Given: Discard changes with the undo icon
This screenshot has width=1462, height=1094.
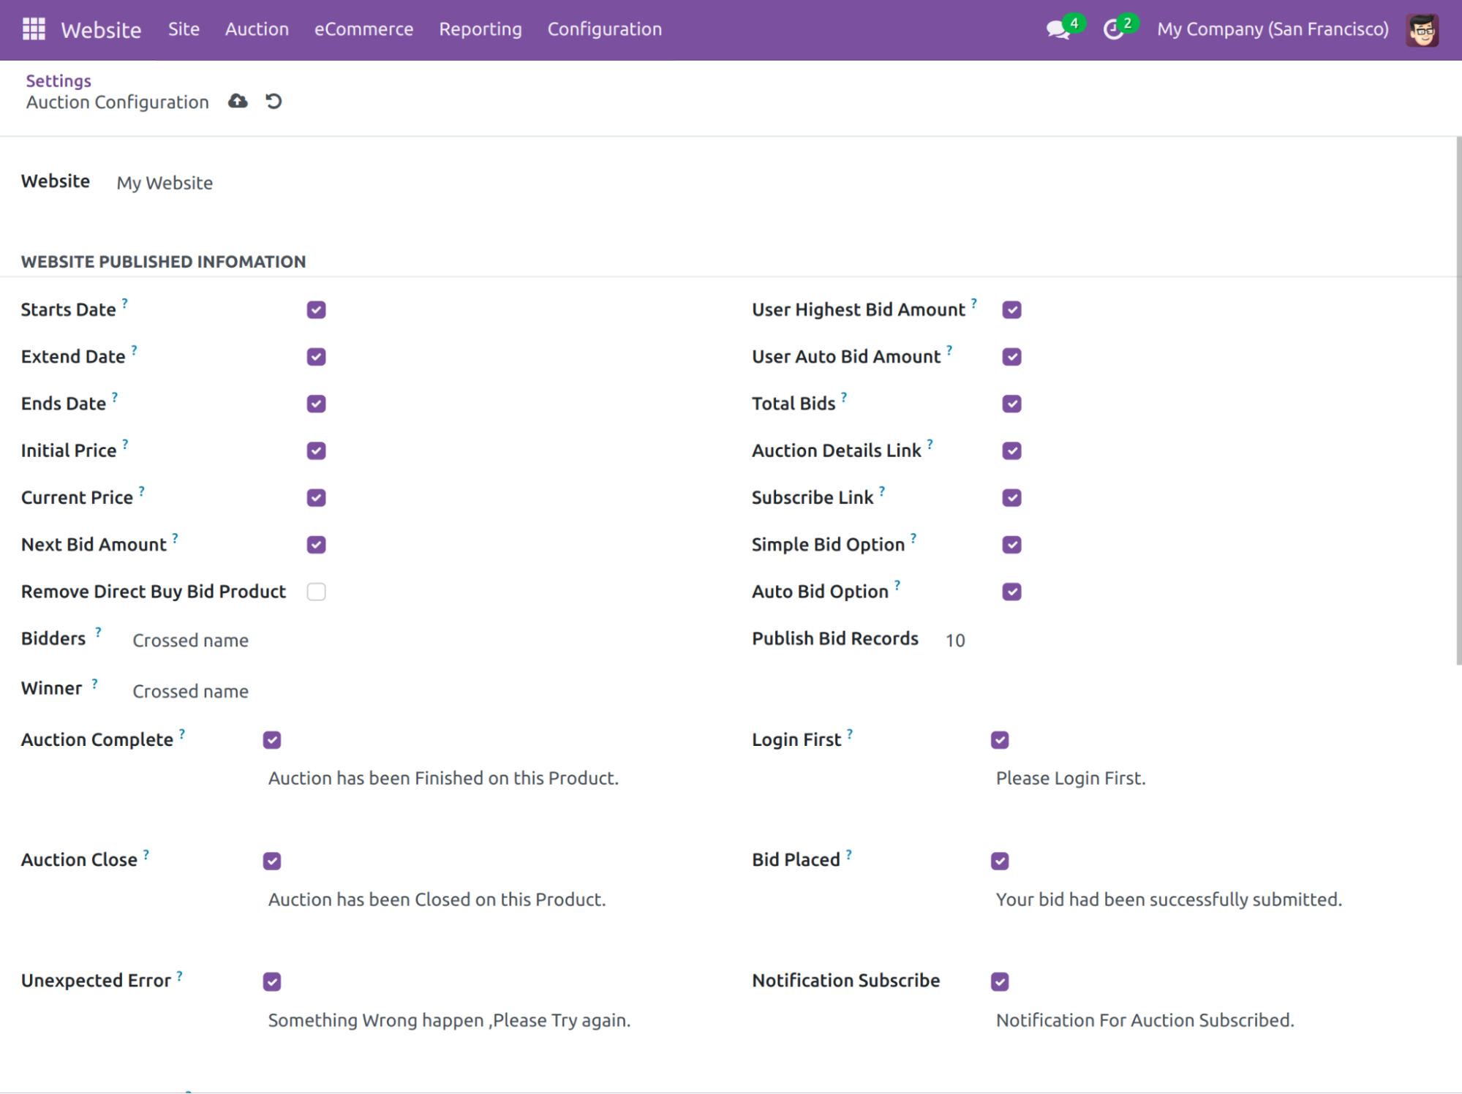Looking at the screenshot, I should click(274, 101).
